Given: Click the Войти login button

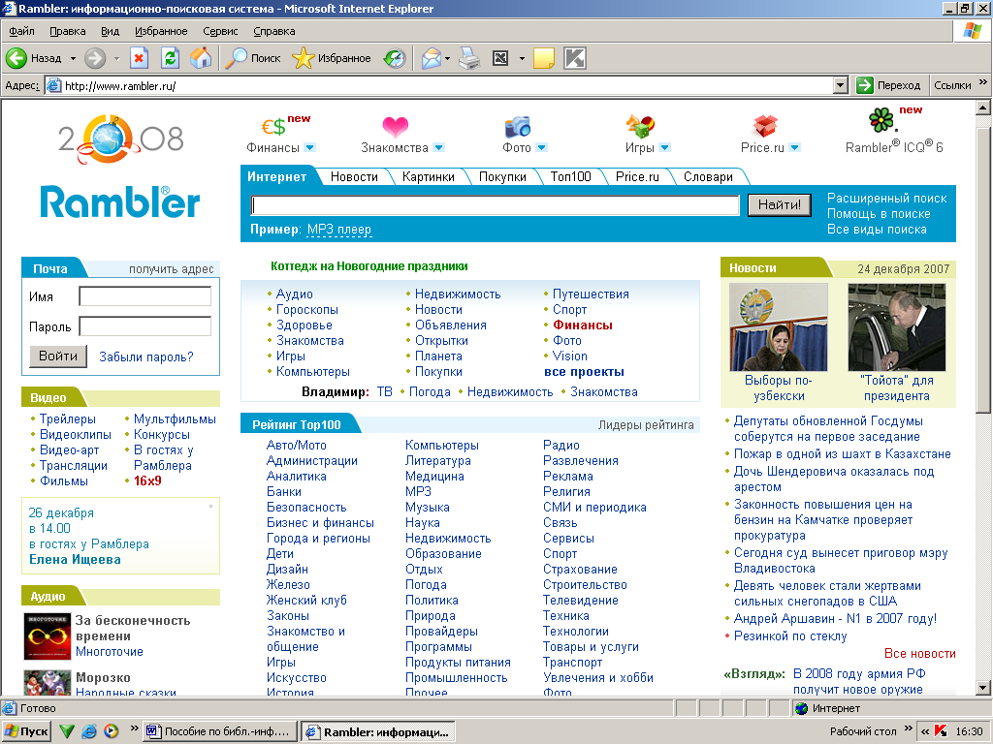Looking at the screenshot, I should pos(58,356).
